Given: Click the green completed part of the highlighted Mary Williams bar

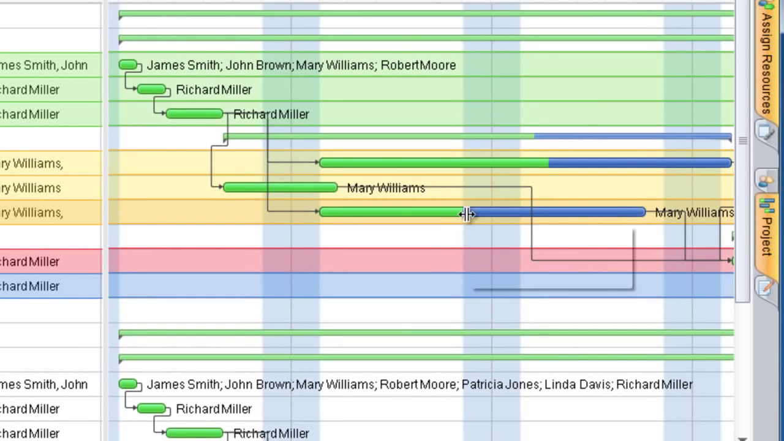Looking at the screenshot, I should click(393, 212).
